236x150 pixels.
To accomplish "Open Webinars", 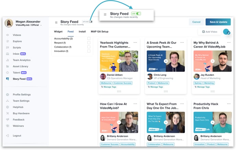I will point(18,126).
